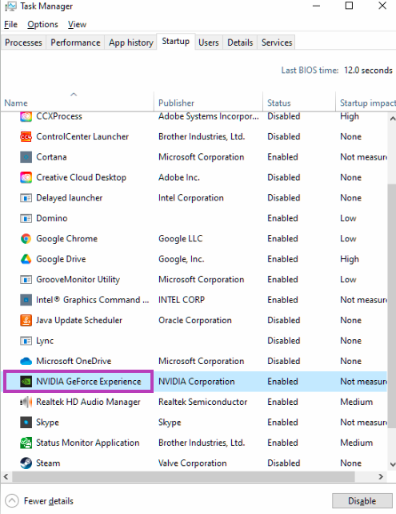396x514 pixels.
Task: Switch to the Users tab
Action: tap(209, 42)
